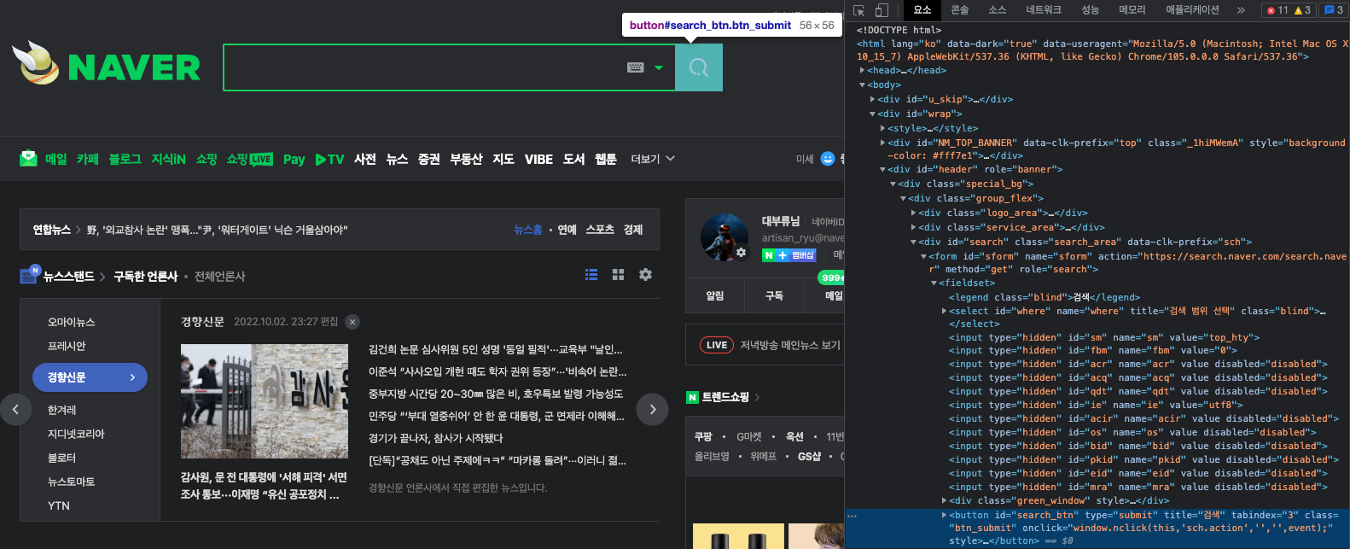Open 부동산 menu item

tap(466, 159)
